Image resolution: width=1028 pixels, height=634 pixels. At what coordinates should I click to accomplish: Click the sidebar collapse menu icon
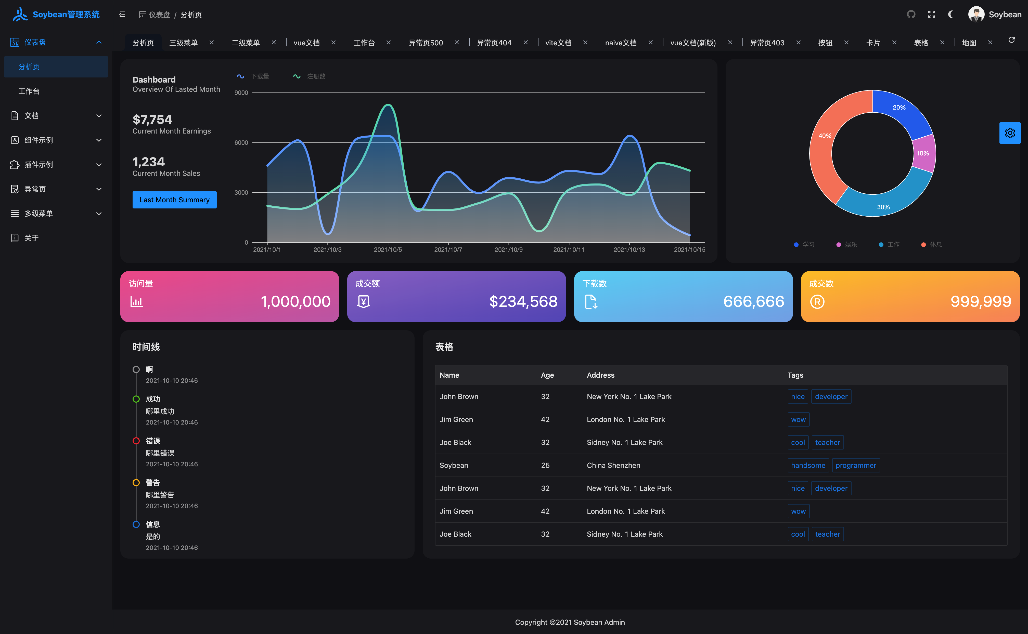point(122,15)
